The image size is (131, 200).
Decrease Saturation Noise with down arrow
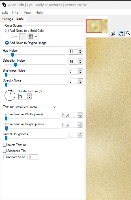tap(80, 63)
